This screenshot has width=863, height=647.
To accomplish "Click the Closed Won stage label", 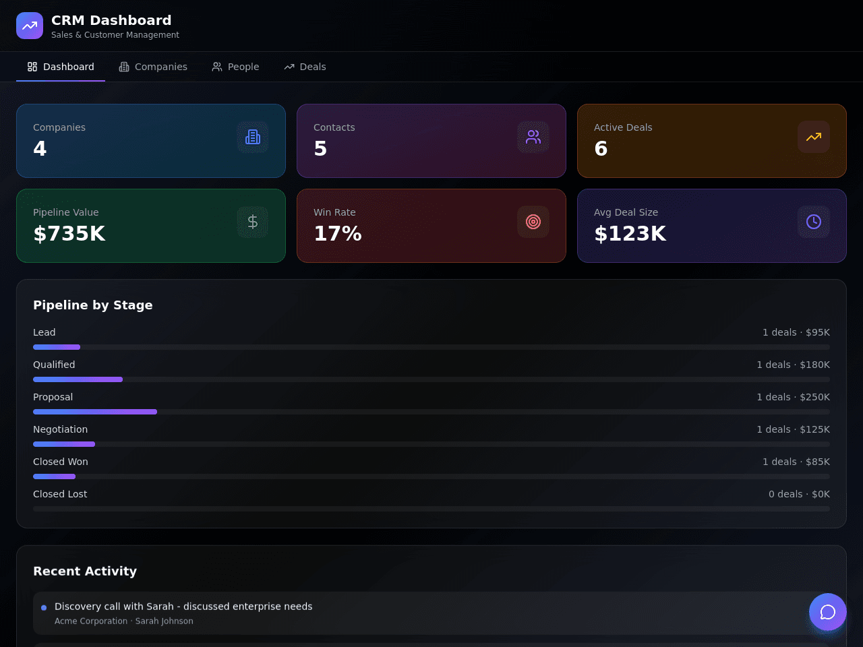I will [x=61, y=462].
